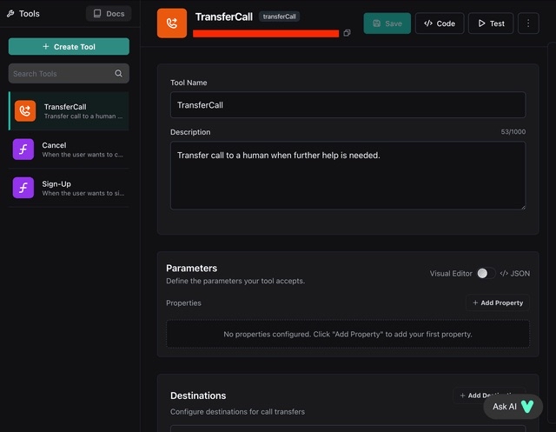Image resolution: width=556 pixels, height=432 pixels.
Task: Open the Code view
Action: click(x=440, y=23)
